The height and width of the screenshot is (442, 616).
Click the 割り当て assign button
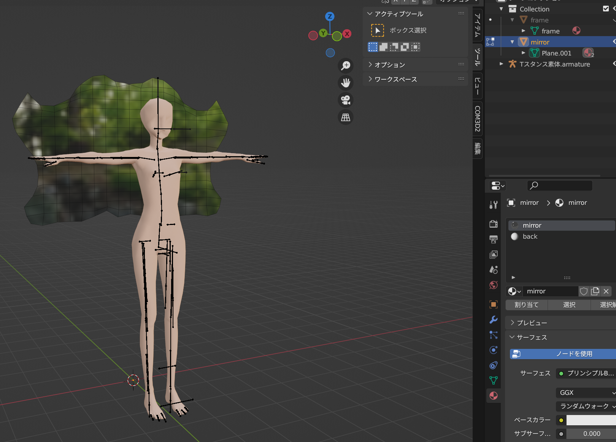coord(527,305)
